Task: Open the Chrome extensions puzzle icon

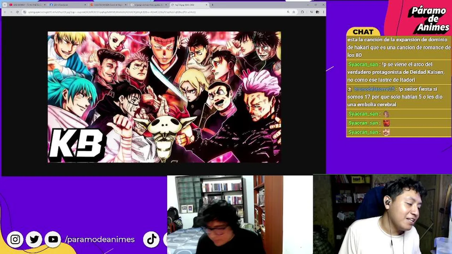Action: click(302, 12)
